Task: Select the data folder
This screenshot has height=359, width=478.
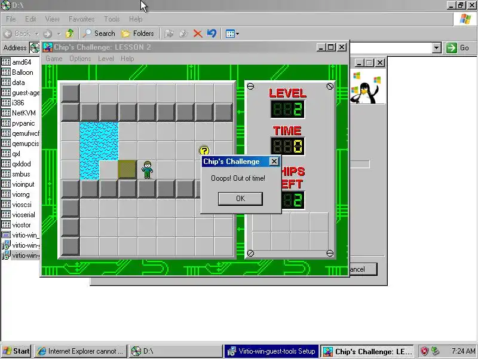Action: [x=13, y=83]
